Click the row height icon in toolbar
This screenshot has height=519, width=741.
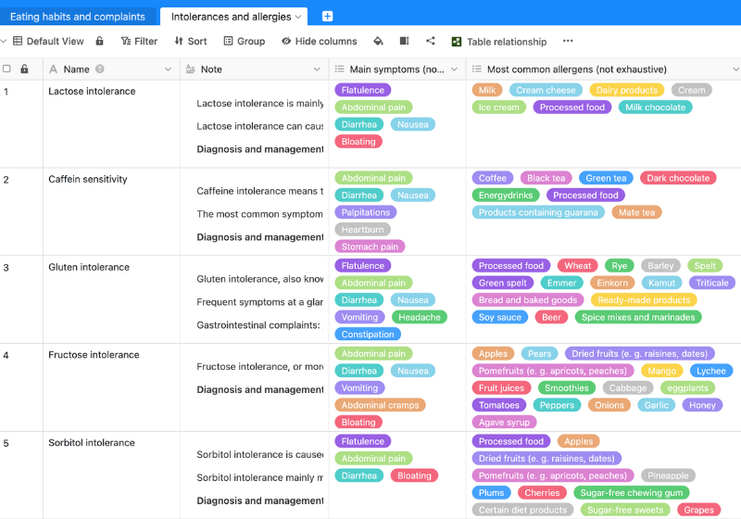(x=404, y=41)
